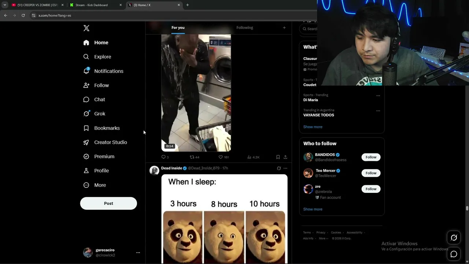Expand the footer More menu
469x264 pixels.
(x=323, y=238)
